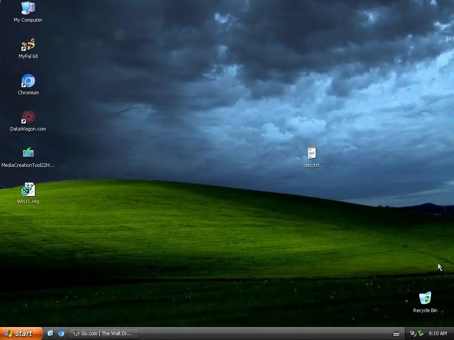Click the Show Desktop quick launch icon

51,333
